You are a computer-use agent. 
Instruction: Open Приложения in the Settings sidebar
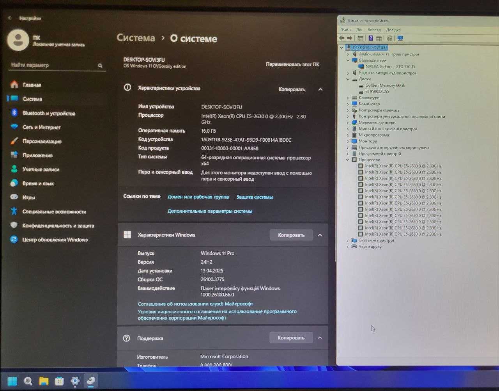[x=37, y=155]
